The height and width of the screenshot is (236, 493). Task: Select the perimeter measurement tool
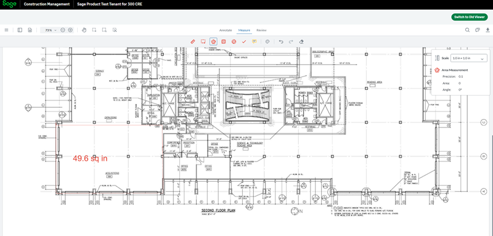[x=203, y=41]
